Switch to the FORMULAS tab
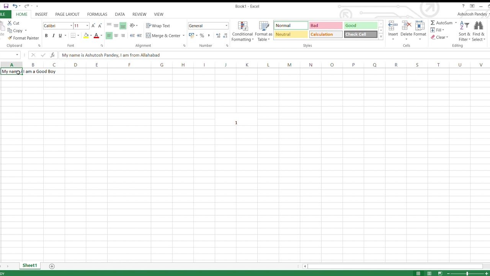490x276 pixels. (x=97, y=14)
